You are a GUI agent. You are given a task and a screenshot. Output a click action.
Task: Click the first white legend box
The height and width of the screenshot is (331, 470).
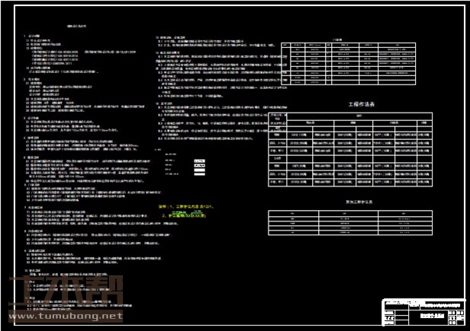coord(199,161)
